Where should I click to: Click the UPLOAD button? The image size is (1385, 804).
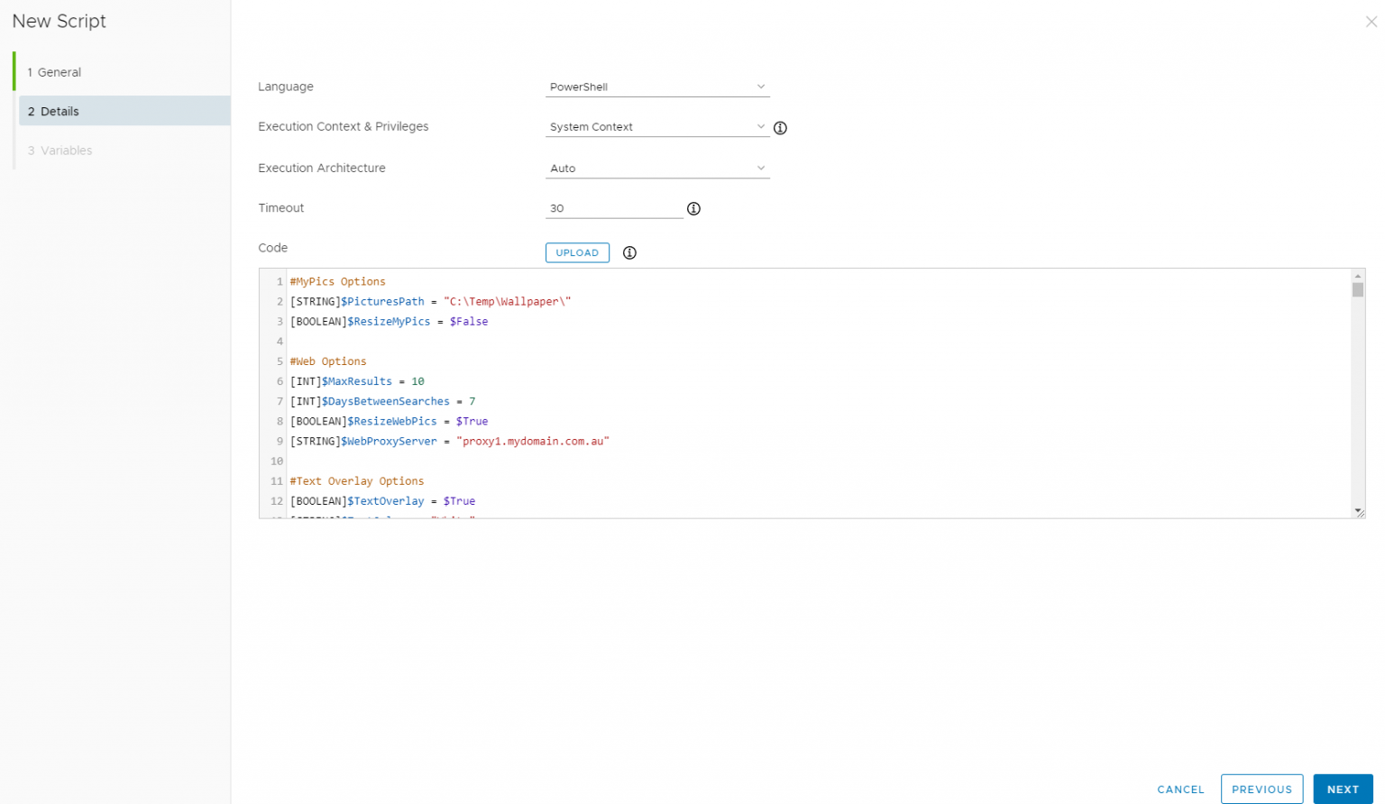coord(577,252)
